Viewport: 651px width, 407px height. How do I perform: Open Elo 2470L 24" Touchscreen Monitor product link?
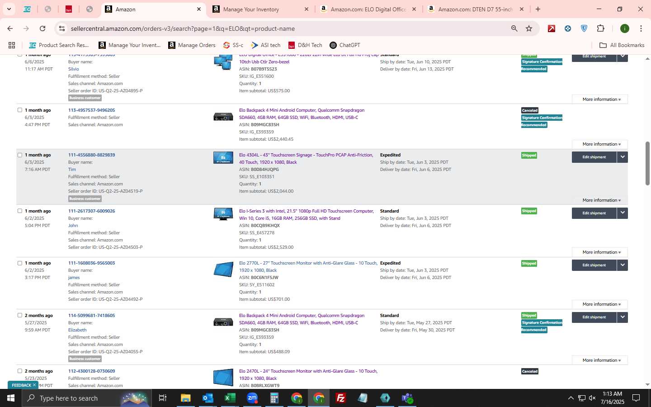(308, 374)
